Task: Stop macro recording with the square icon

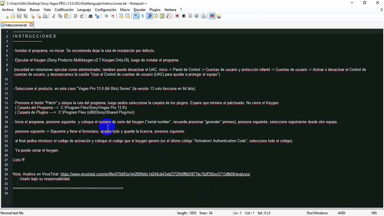Action: pyautogui.click(x=184, y=16)
